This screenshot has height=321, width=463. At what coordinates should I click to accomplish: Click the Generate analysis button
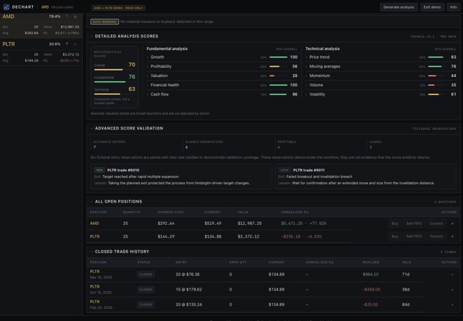pos(399,7)
